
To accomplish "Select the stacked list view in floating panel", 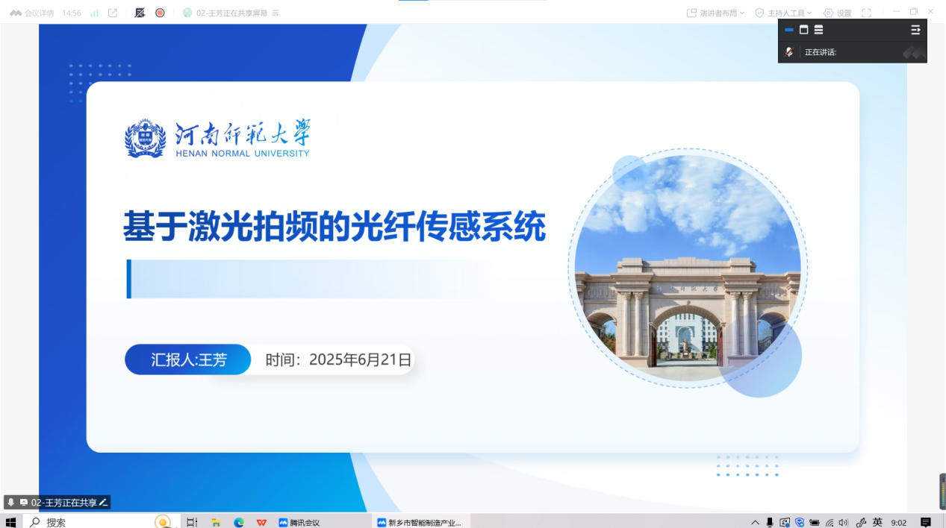I will pyautogui.click(x=818, y=30).
